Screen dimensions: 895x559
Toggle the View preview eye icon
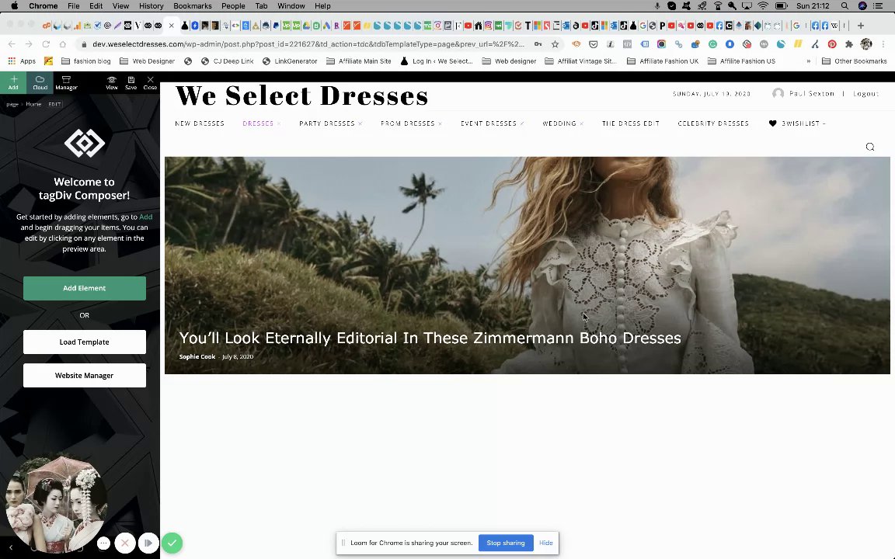[111, 83]
